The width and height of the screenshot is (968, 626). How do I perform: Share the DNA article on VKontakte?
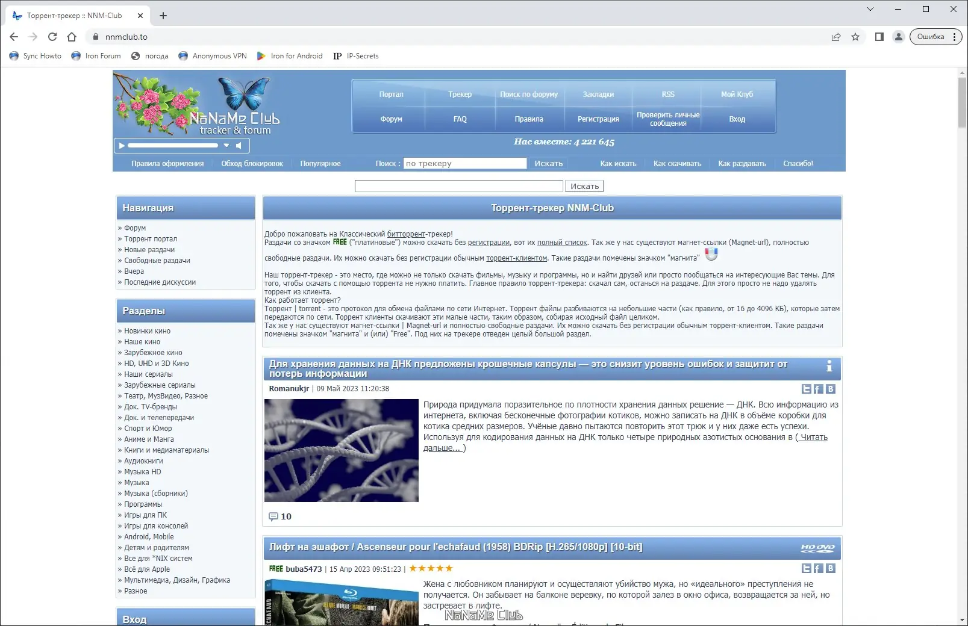831,389
